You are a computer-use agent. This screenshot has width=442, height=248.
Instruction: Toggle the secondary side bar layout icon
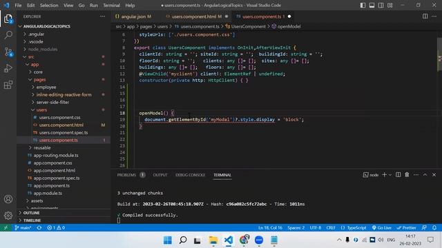tap(381, 6)
